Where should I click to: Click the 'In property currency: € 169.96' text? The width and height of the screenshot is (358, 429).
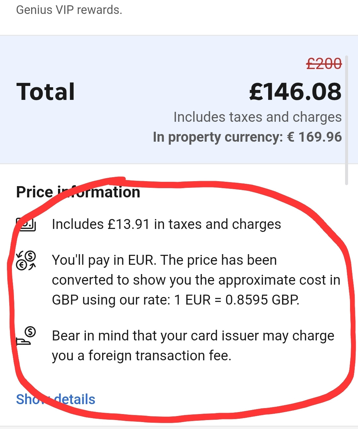pos(247,137)
